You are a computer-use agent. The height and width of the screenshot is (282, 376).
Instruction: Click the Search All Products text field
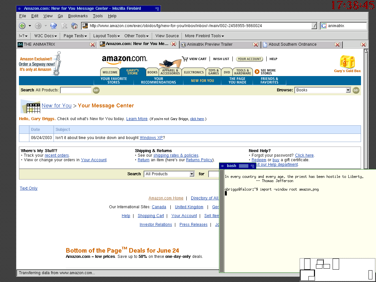pos(76,90)
